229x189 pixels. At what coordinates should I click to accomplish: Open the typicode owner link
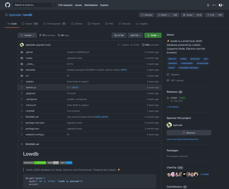click(x=15, y=15)
